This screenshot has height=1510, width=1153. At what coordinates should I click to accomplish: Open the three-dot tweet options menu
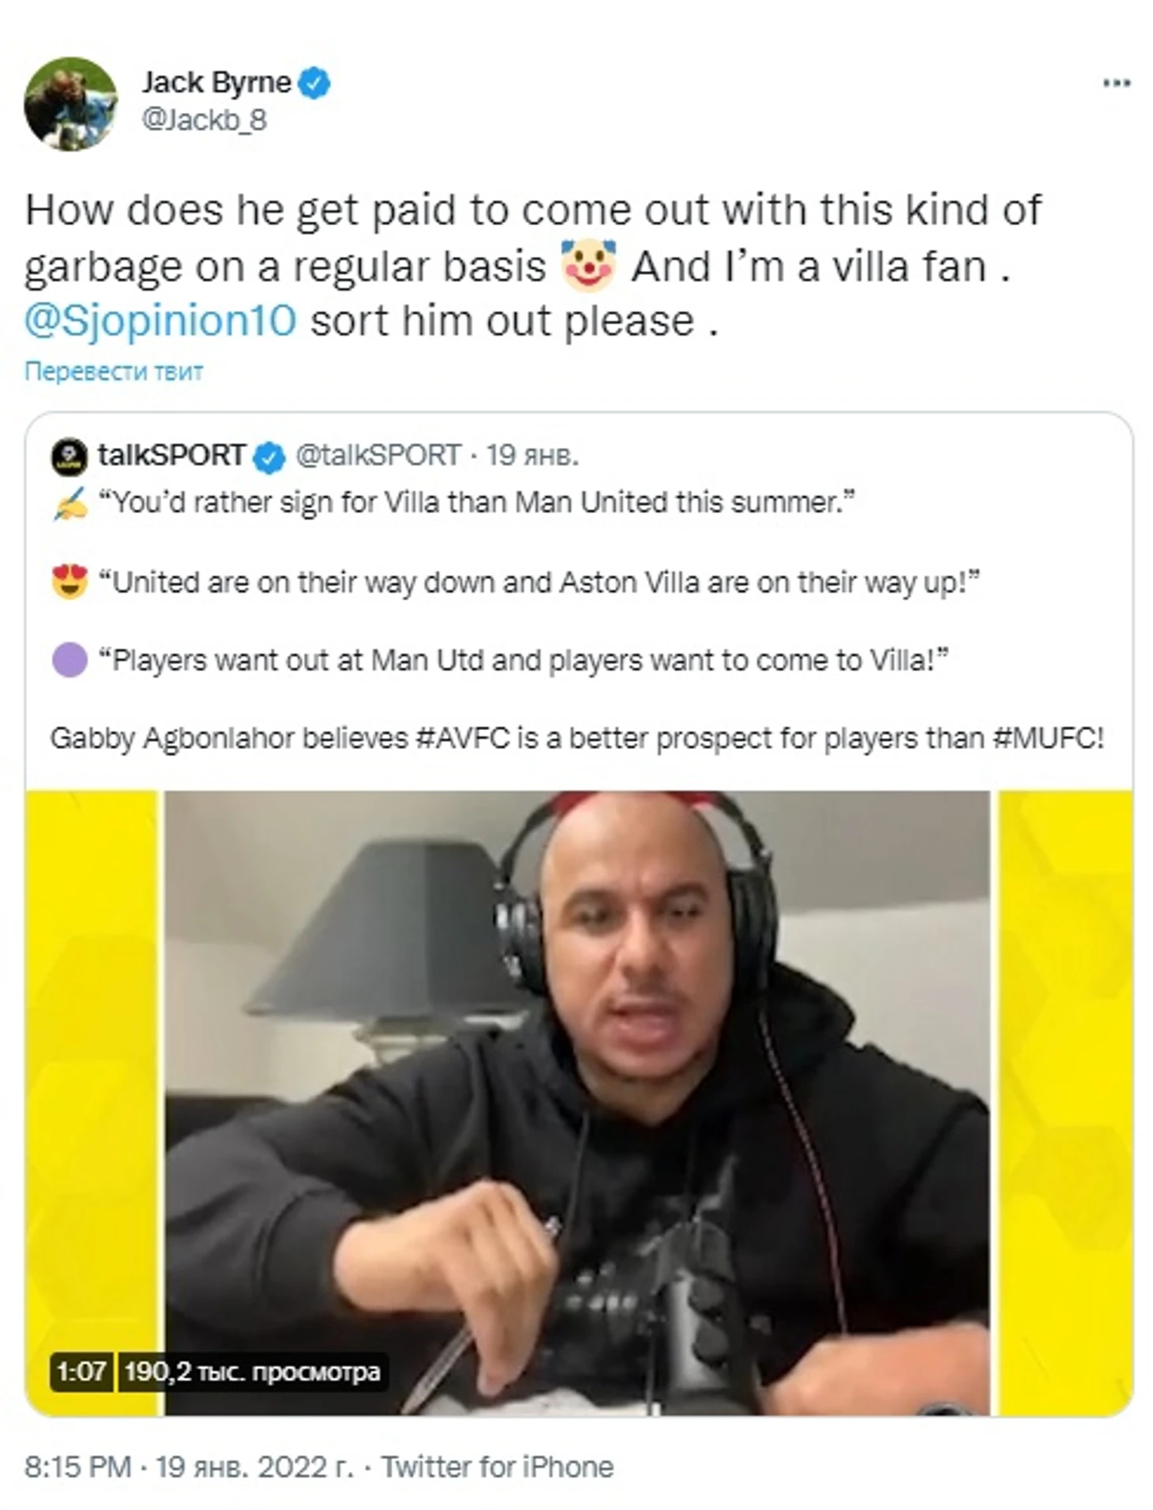(1116, 83)
